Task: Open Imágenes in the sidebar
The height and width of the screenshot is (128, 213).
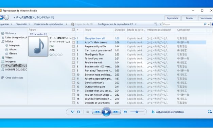Action: pyautogui.click(x=11, y=62)
